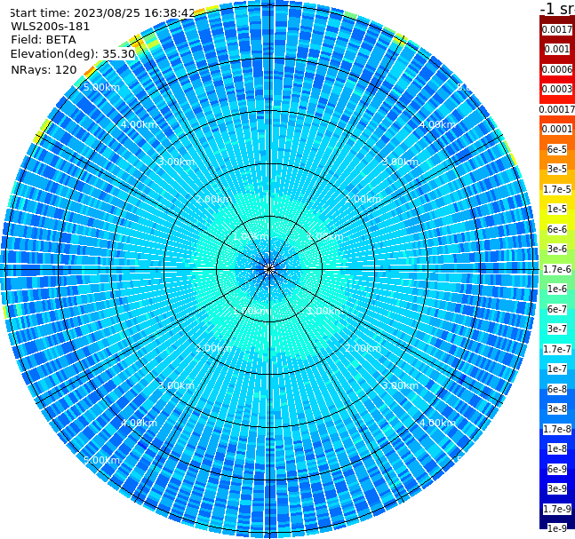Image resolution: width=575 pixels, height=539 pixels.
Task: Select the Elevation(deg): 35.30 label
Action: point(73,54)
